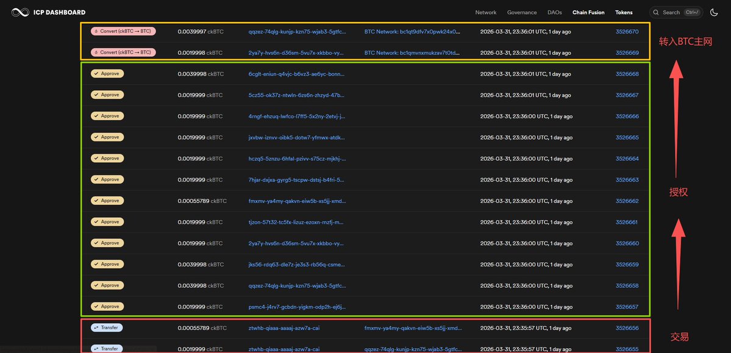Open BTC address bc1qmvnxmukzav7t0td...

[412, 52]
